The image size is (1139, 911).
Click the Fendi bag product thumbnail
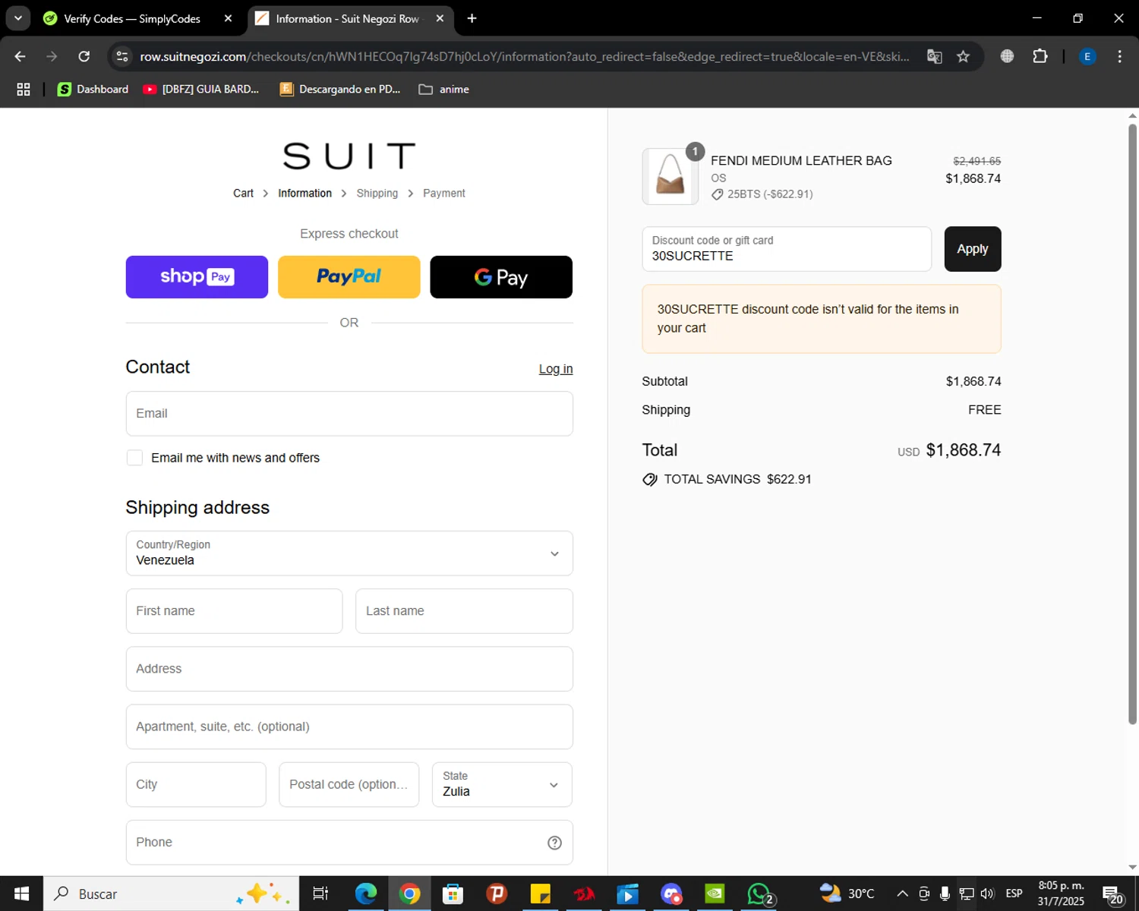[x=670, y=176]
